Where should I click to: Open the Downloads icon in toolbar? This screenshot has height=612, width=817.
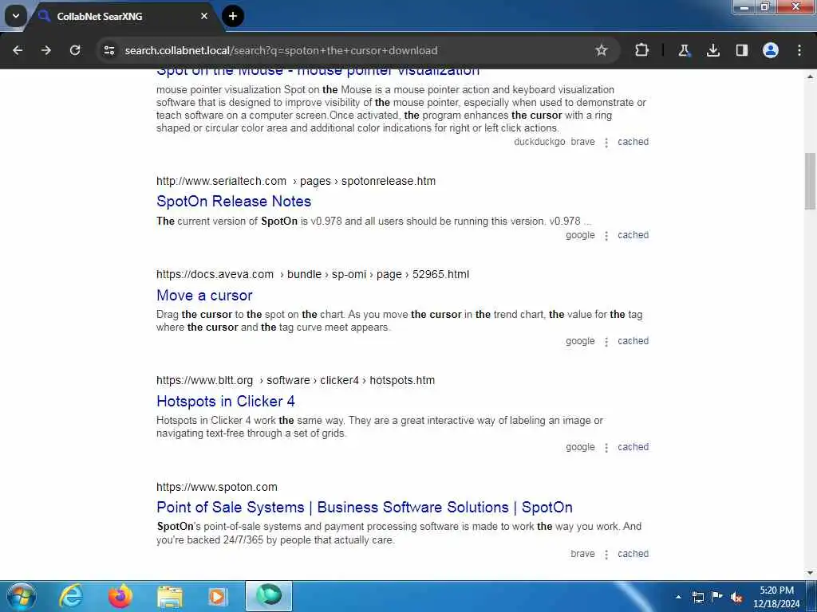(x=712, y=50)
